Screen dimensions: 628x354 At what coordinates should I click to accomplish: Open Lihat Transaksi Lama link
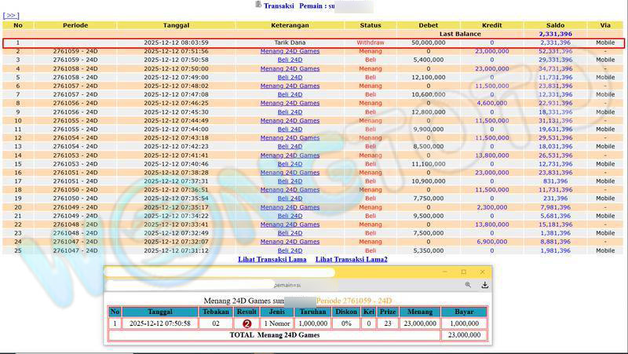click(272, 259)
